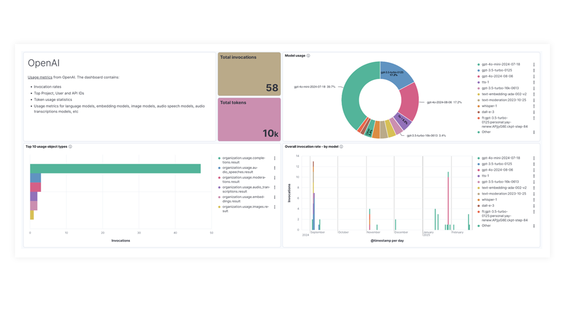
Task: Click the Overall invocation rate - by model title
Action: click(x=312, y=147)
